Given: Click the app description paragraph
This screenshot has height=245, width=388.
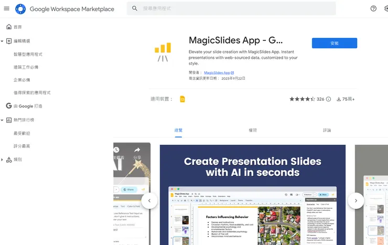Looking at the screenshot, I should coord(243,57).
